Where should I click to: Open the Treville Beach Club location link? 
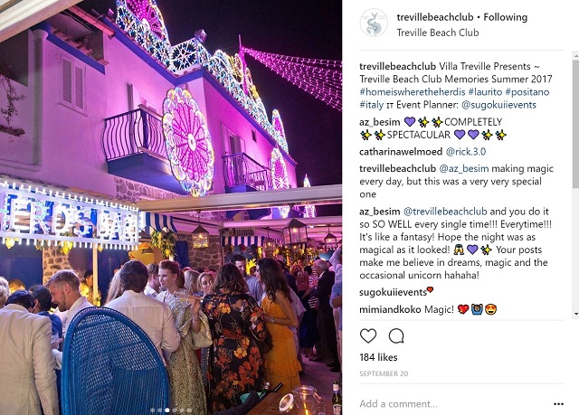click(438, 33)
